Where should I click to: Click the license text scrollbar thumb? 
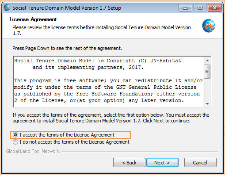[x=207, y=72]
